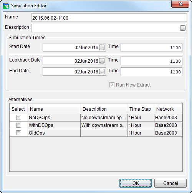Select the WithDSOps alternative checkbox
The height and width of the screenshot is (193, 192).
pos(18,125)
